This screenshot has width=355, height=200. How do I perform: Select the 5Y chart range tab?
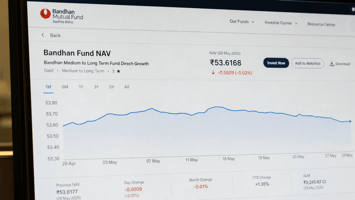[x=112, y=87]
